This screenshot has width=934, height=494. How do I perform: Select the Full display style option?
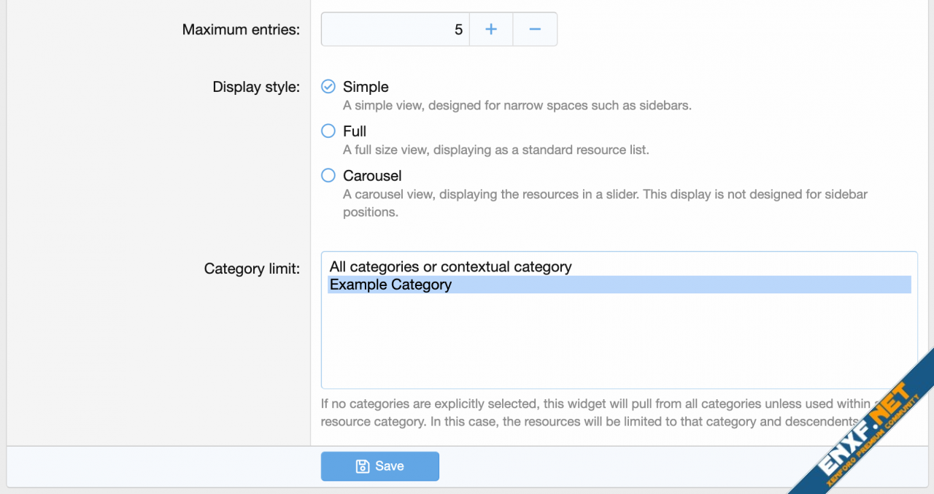click(x=355, y=131)
